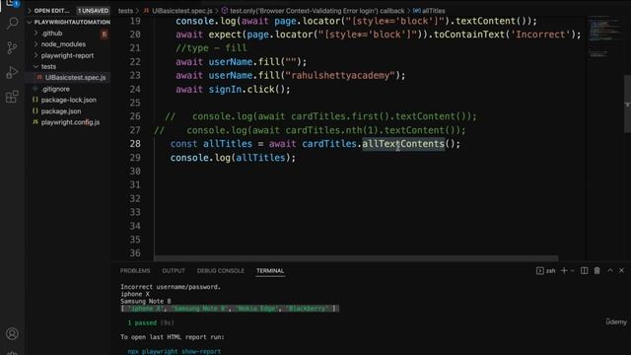Add a new terminal with plus icon
Viewport: 631px width, 355px height.
[x=564, y=271]
